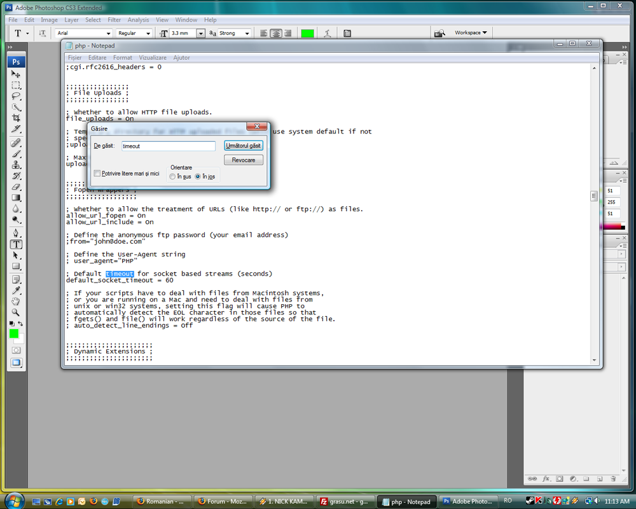Toggle the character and paragraph palettes icon
This screenshot has height=509, width=636.
pos(347,33)
